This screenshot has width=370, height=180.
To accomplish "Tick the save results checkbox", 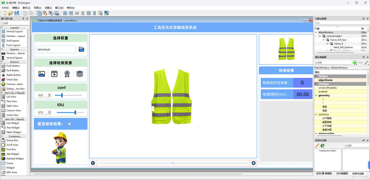I will [69, 124].
